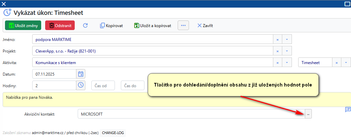Clear the Jméno field with X
The height and width of the screenshot is (140, 351).
(278, 40)
